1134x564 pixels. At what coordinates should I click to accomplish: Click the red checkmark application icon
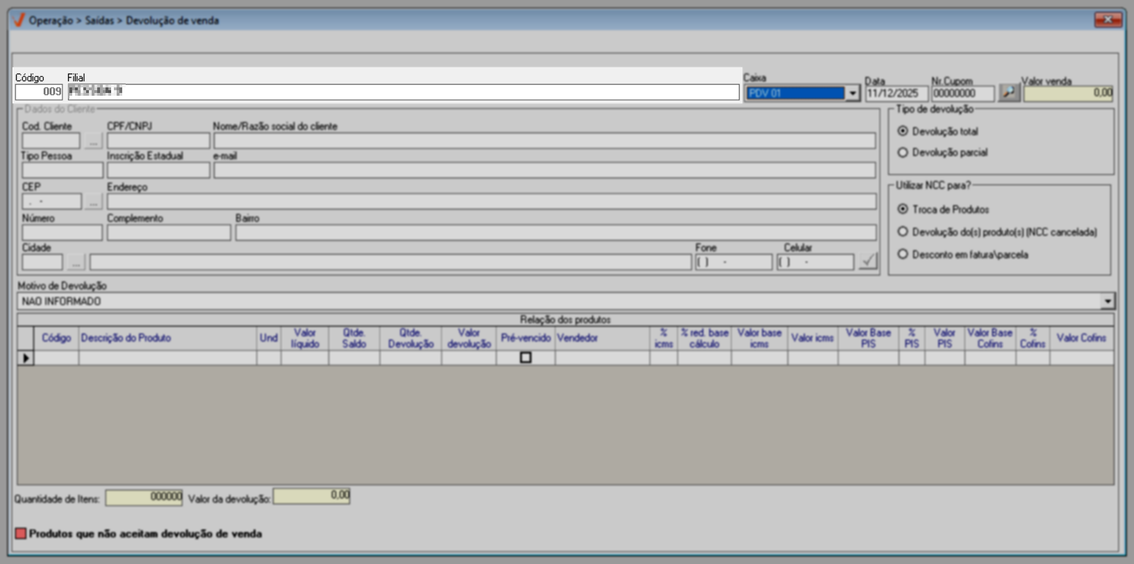19,20
